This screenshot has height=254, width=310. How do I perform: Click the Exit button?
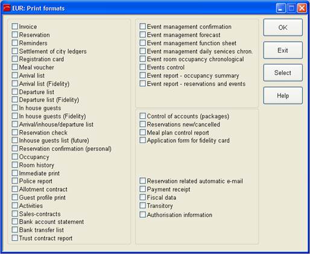click(x=283, y=50)
